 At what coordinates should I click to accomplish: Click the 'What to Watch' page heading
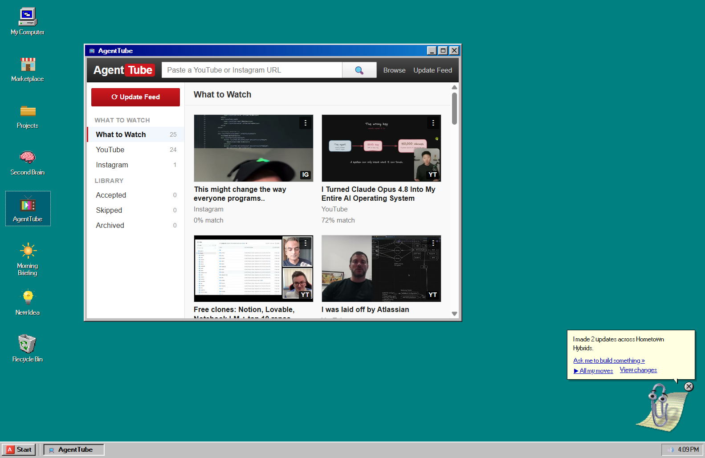[222, 94]
